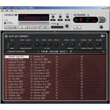Open a file with the folder icon

(11, 27)
